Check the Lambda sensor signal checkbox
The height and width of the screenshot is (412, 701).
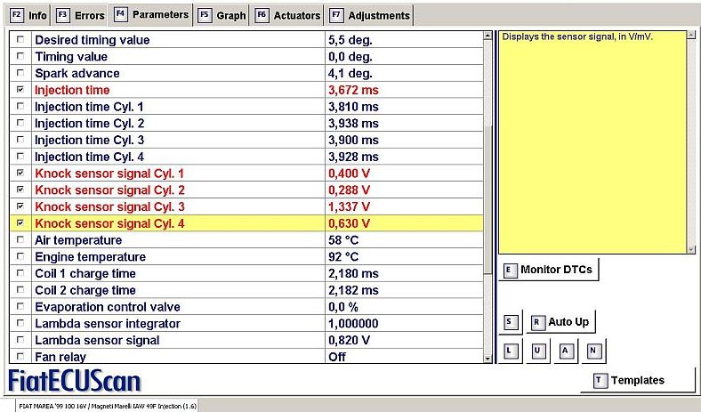[x=20, y=340]
